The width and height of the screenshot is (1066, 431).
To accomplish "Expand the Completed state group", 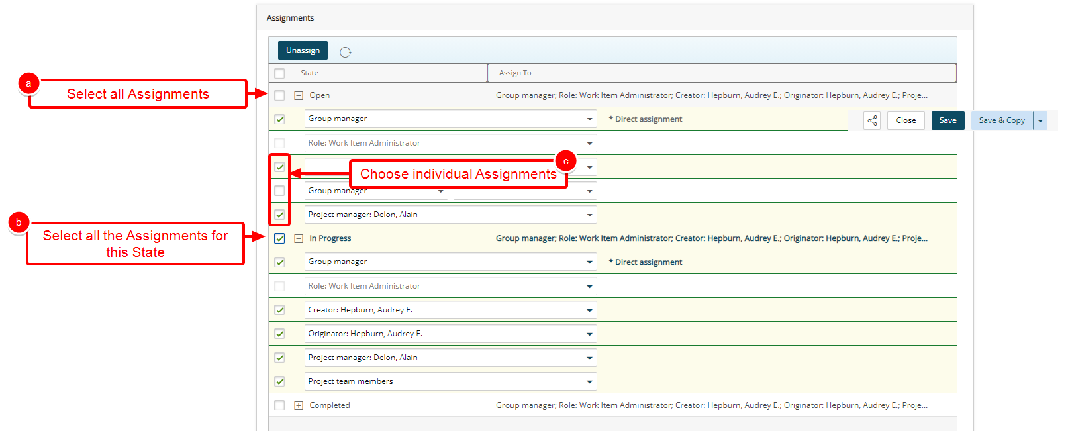I will 299,405.
